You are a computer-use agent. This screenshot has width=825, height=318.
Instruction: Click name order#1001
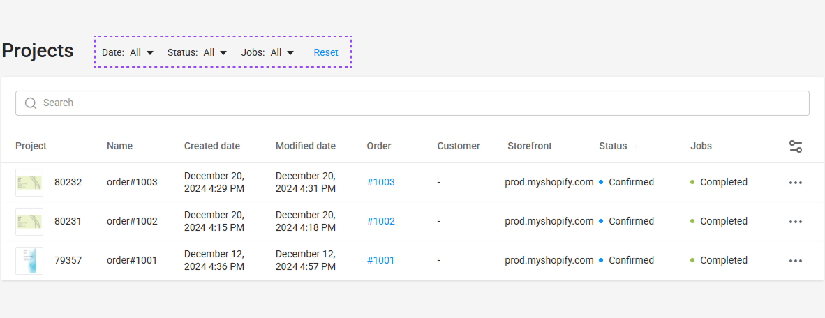(x=132, y=260)
